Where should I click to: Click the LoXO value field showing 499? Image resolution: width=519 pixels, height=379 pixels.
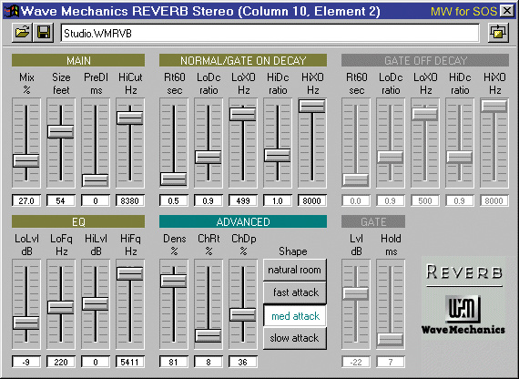point(243,200)
